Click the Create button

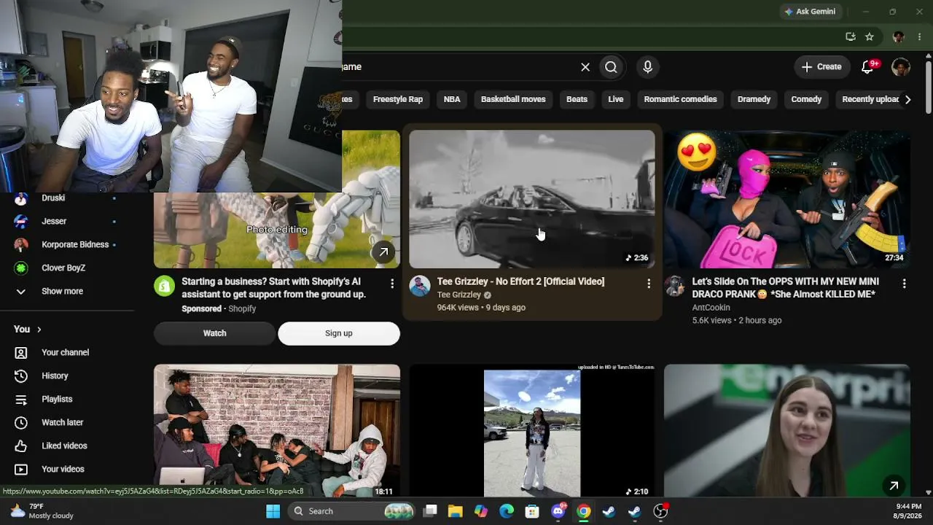pyautogui.click(x=822, y=67)
